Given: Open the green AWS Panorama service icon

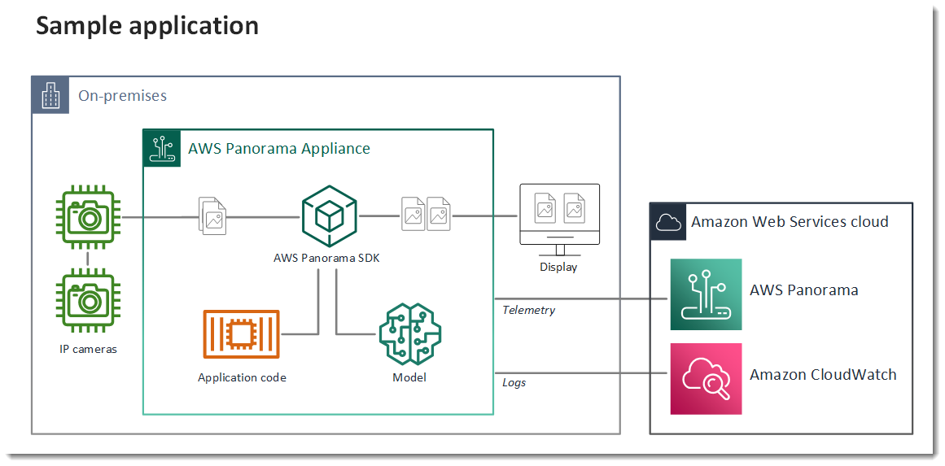Looking at the screenshot, I should click(x=706, y=294).
